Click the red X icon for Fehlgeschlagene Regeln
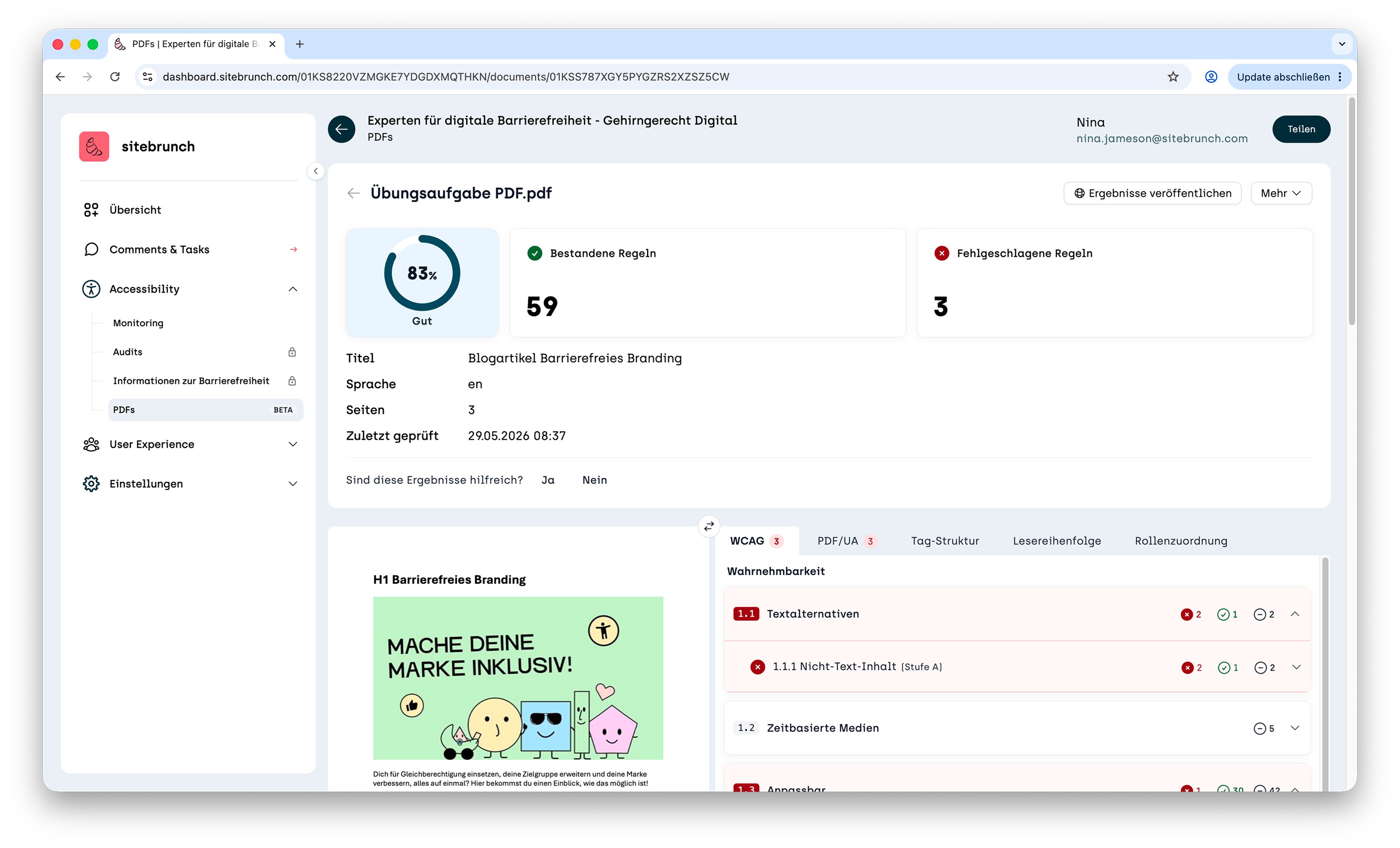 point(941,253)
